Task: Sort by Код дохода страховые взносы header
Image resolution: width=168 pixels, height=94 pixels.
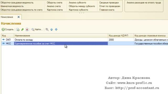Action: [x=151, y=36]
